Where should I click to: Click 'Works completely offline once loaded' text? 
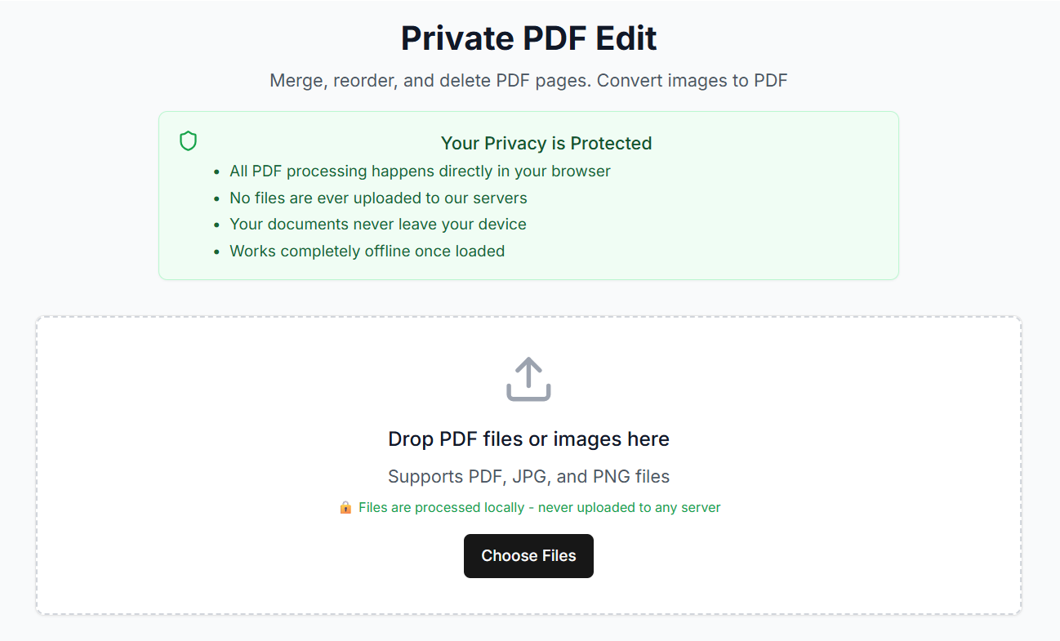pyautogui.click(x=367, y=251)
